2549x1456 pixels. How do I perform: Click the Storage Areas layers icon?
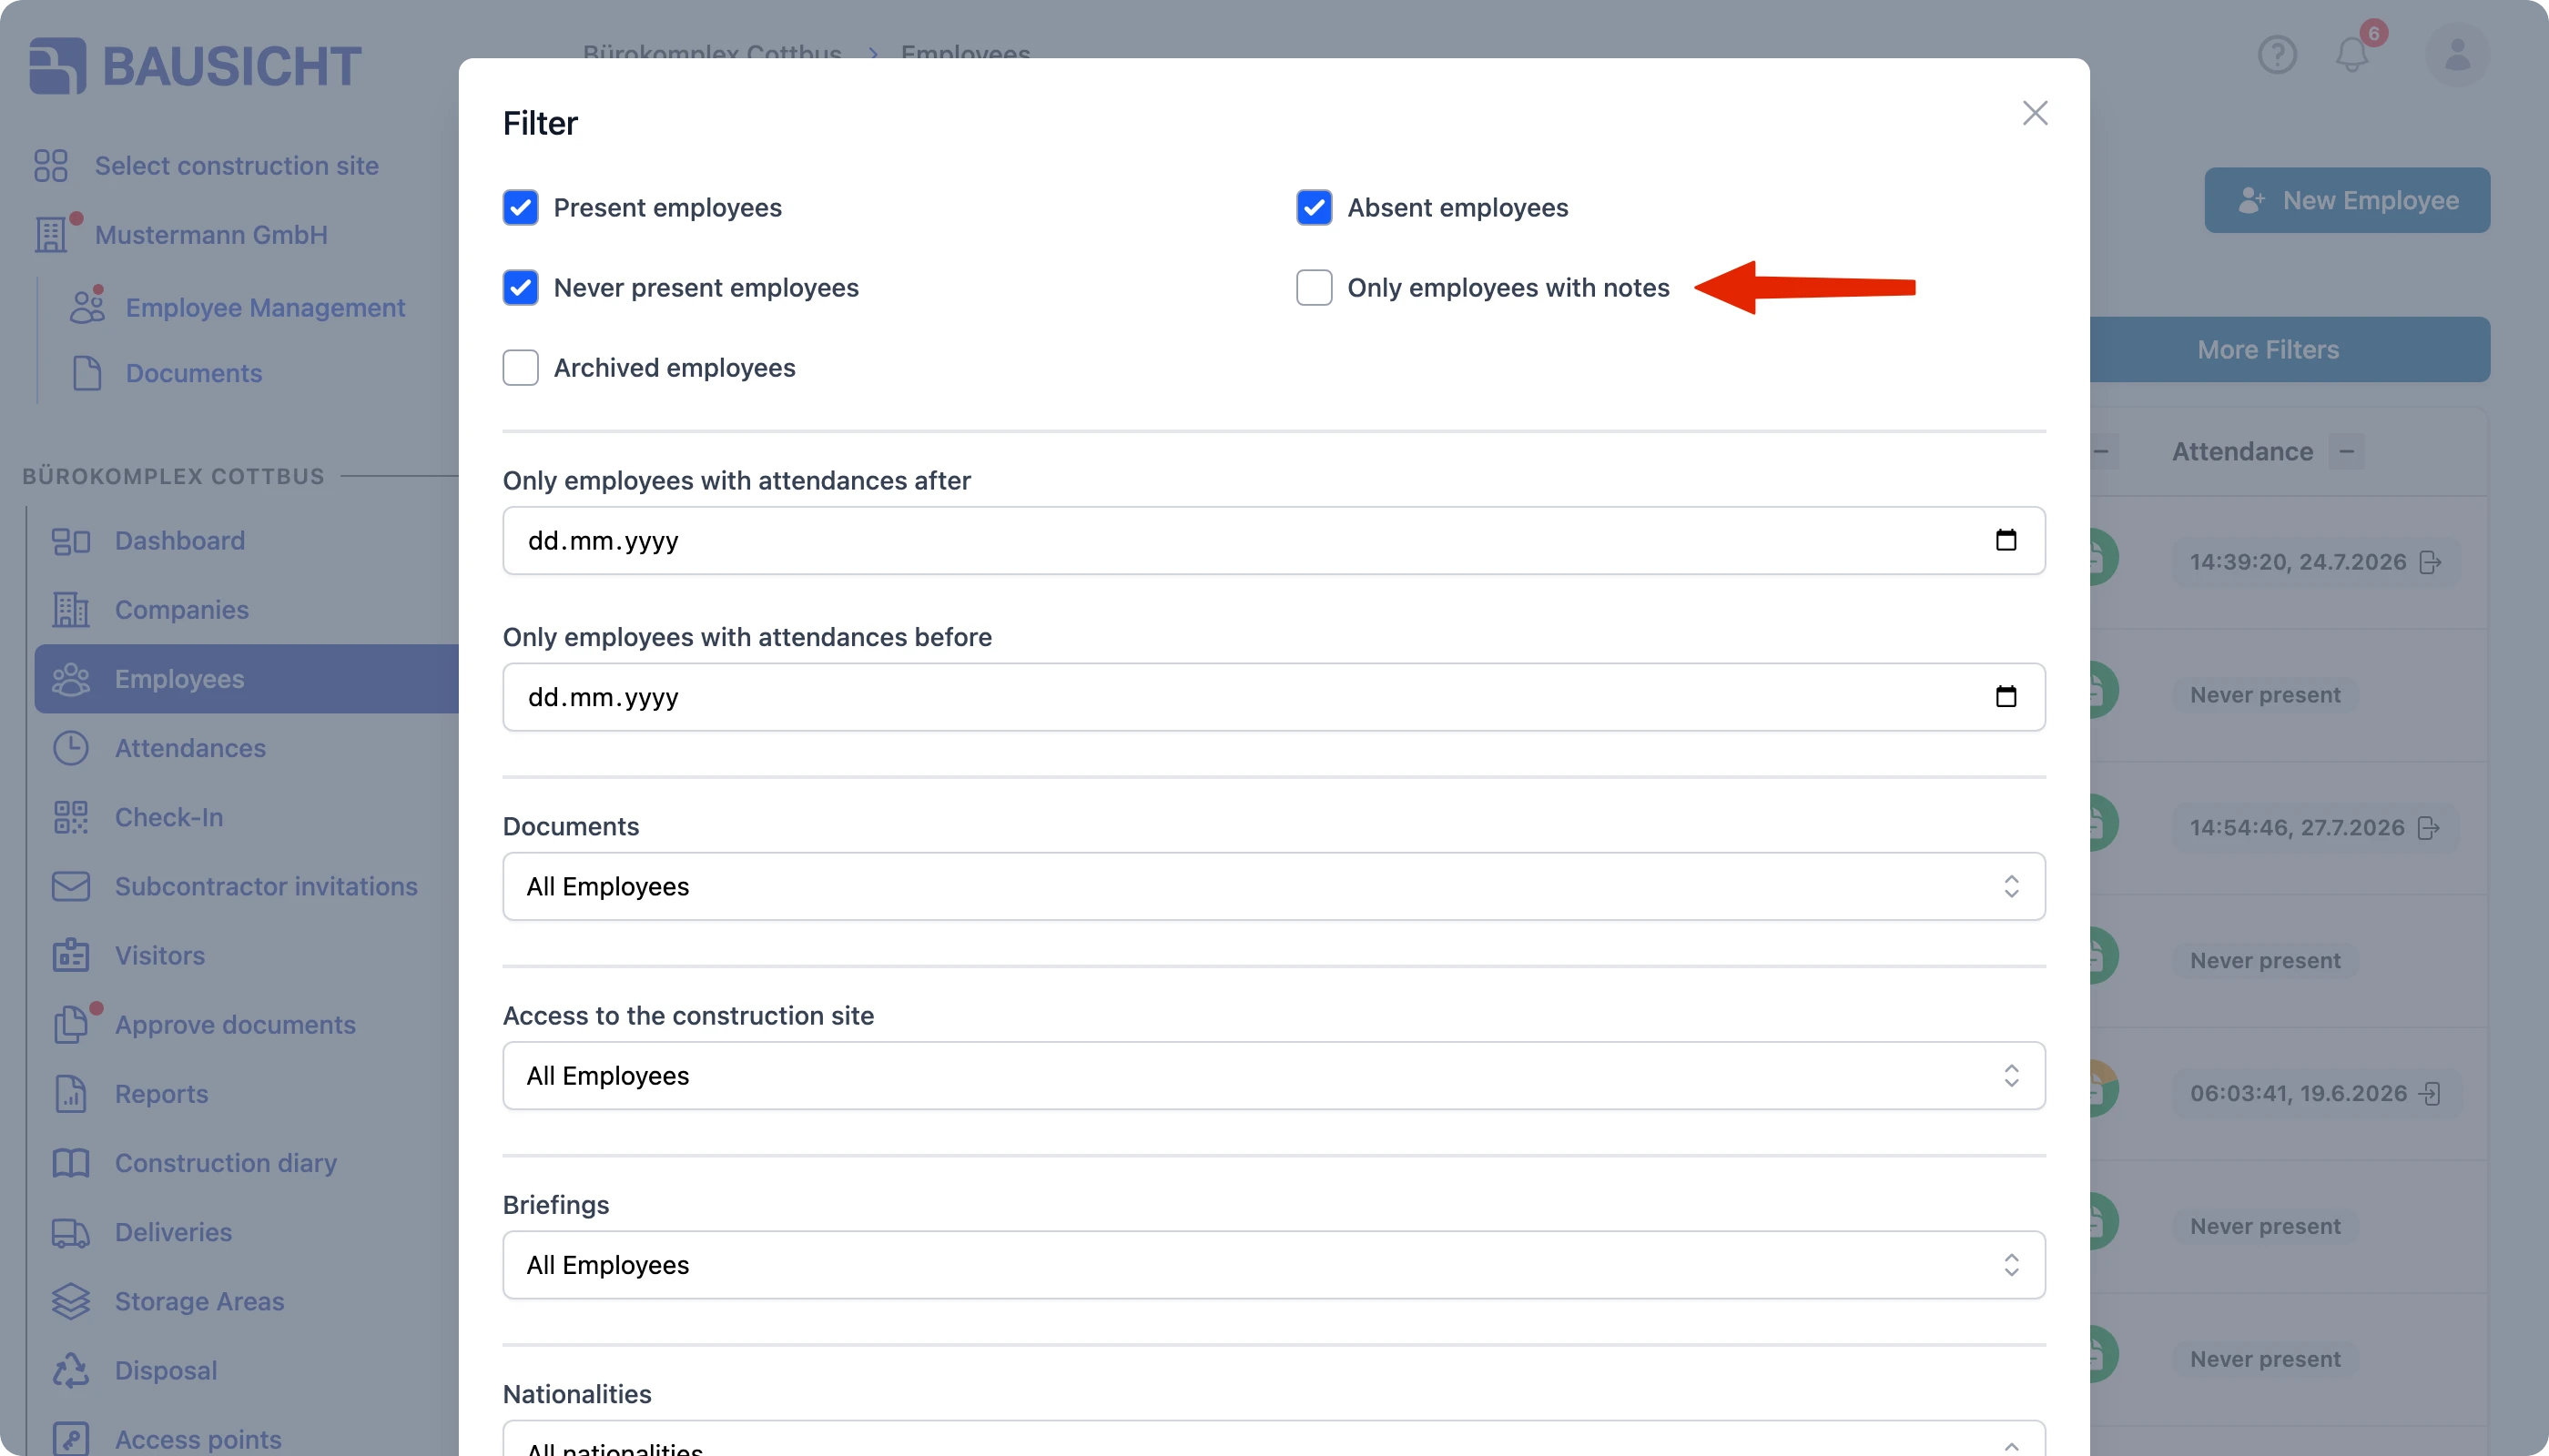point(71,1300)
